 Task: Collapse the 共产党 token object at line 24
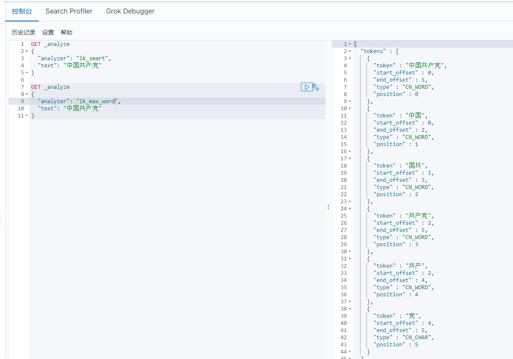click(350, 209)
